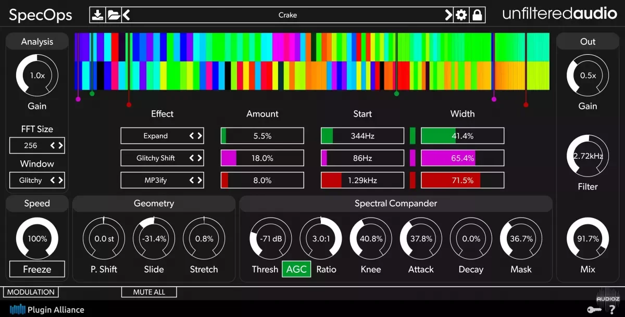This screenshot has height=317, width=625.
Task: Click the 41.4% Width slider
Action: tap(463, 136)
